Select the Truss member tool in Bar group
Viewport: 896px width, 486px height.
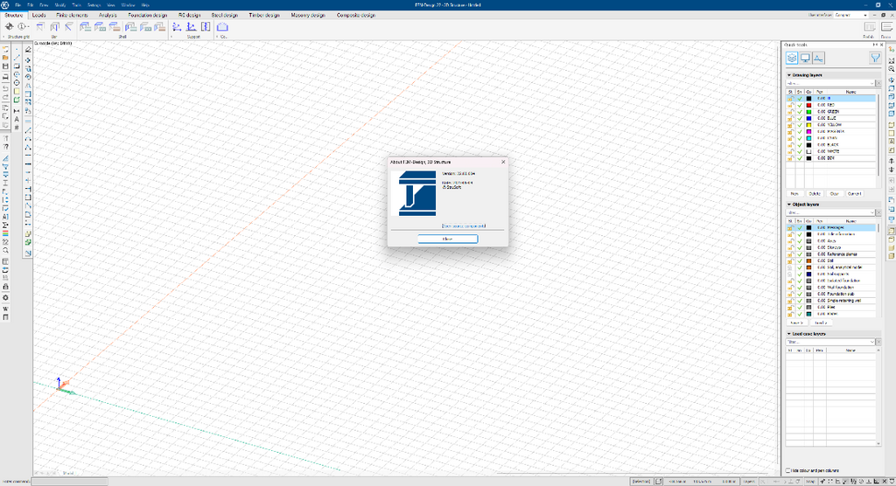click(x=68, y=27)
